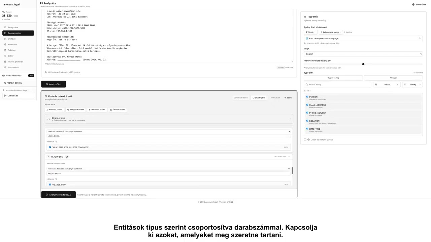
Task: Uncheck the PHONE_NUMBER entity type
Action: click(307, 113)
